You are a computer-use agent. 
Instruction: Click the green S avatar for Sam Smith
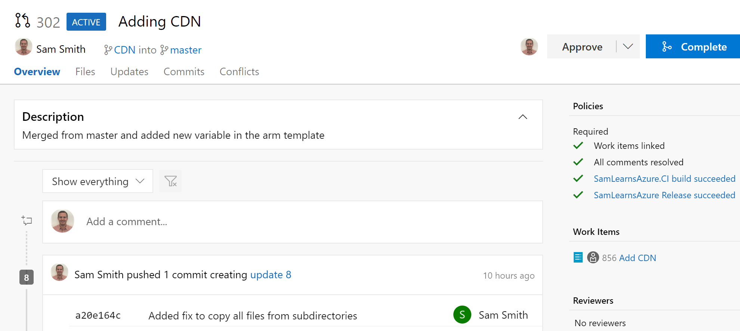click(x=462, y=315)
